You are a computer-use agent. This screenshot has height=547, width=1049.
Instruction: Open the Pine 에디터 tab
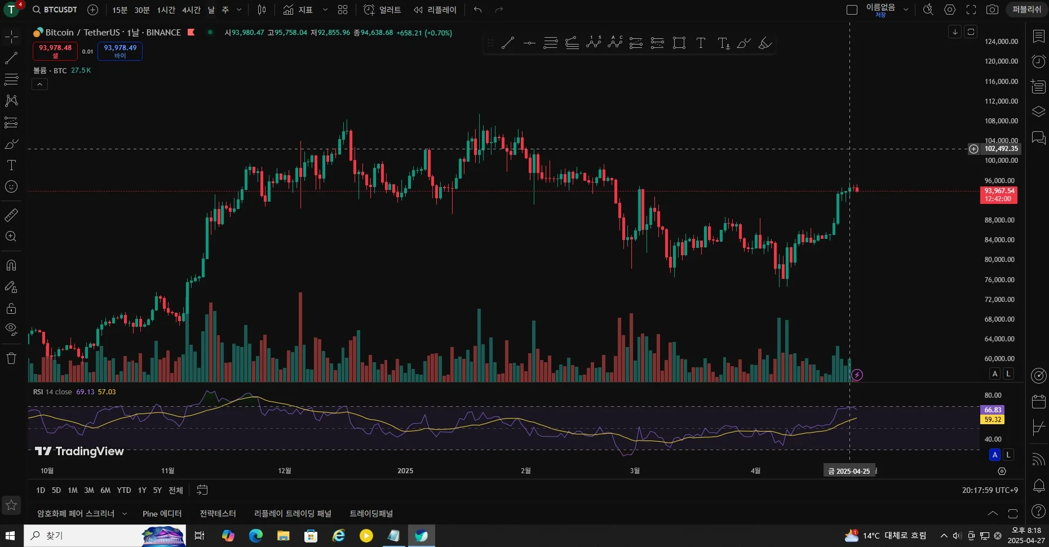point(162,513)
